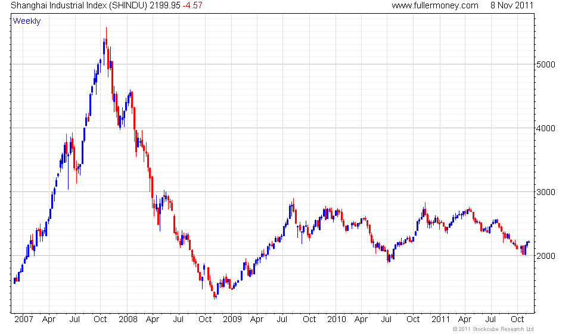Click the date 8 Nov 2011

coord(512,5)
